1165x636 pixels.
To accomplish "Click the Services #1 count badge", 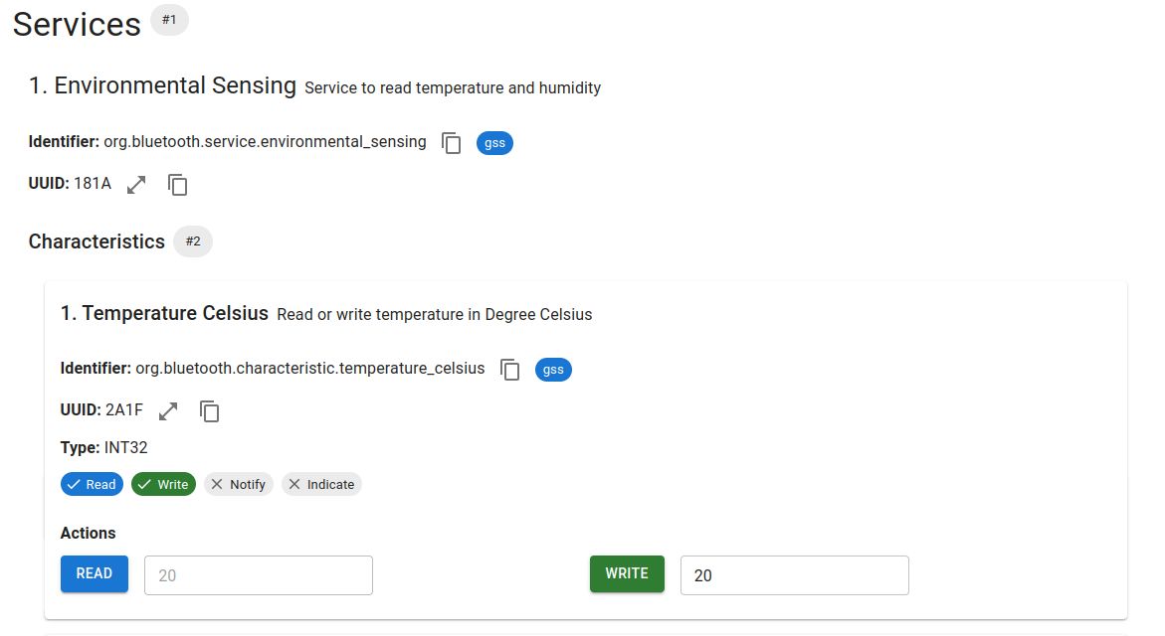I will pos(169,20).
